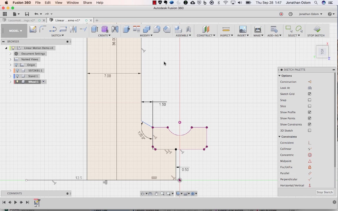The width and height of the screenshot is (338, 211).
Task: Activate radio button next to Wheel:1
Action: (43, 82)
